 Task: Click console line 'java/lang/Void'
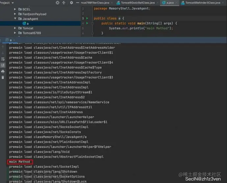coord(39,152)
